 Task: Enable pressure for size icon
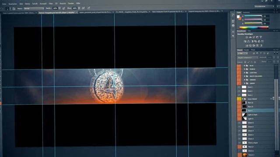tap(89, 8)
